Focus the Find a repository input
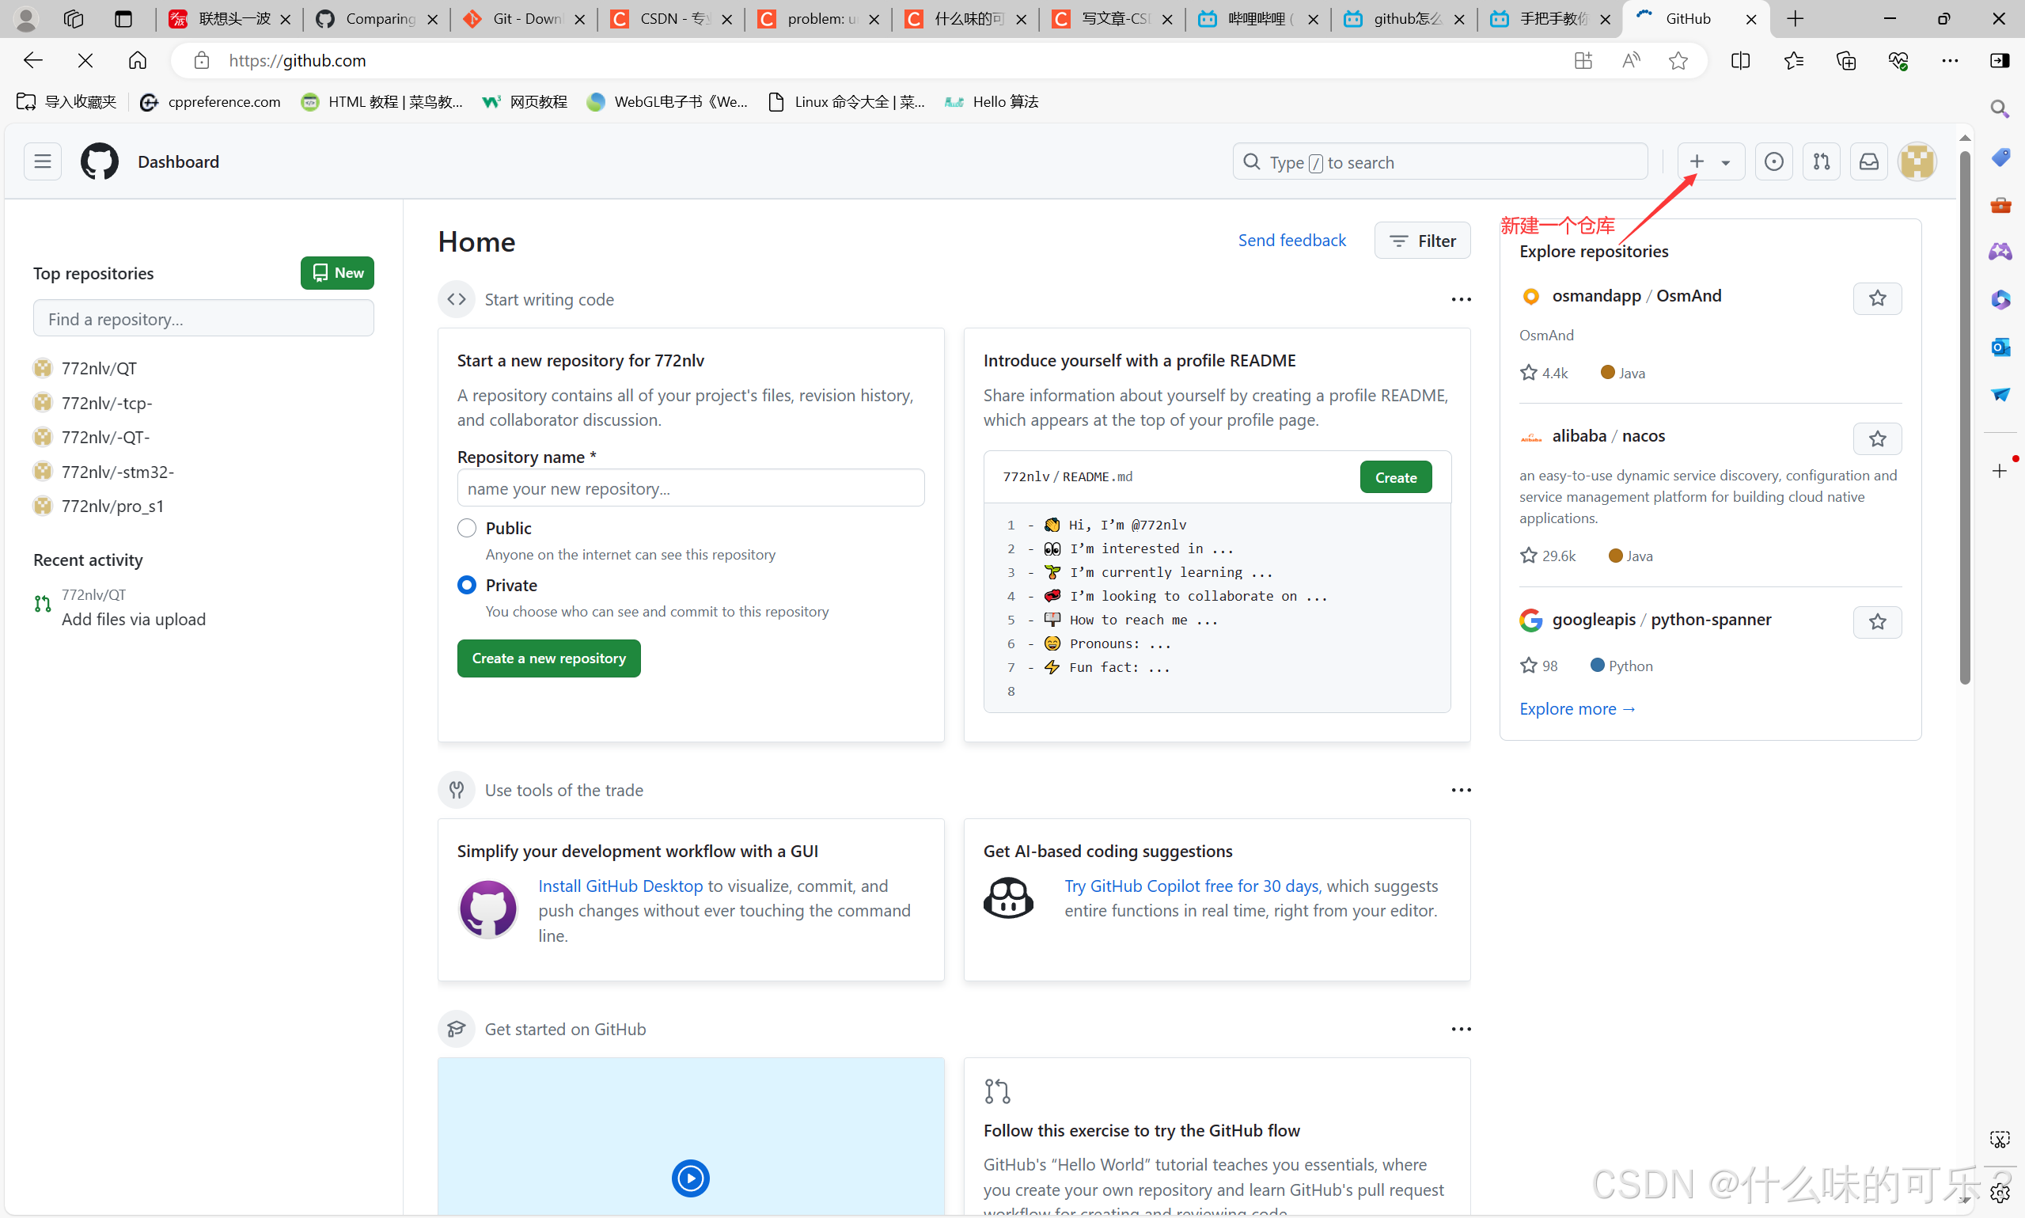Viewport: 2025px width, 1218px height. tap(203, 318)
